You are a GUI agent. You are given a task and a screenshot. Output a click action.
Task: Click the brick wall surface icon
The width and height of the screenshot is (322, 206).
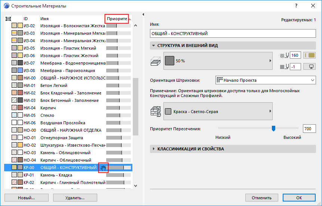156,112
